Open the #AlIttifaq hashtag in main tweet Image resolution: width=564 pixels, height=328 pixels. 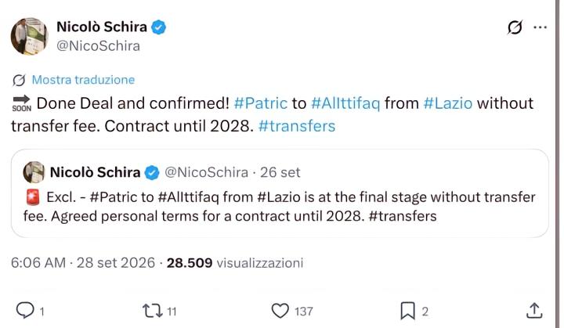click(x=345, y=103)
